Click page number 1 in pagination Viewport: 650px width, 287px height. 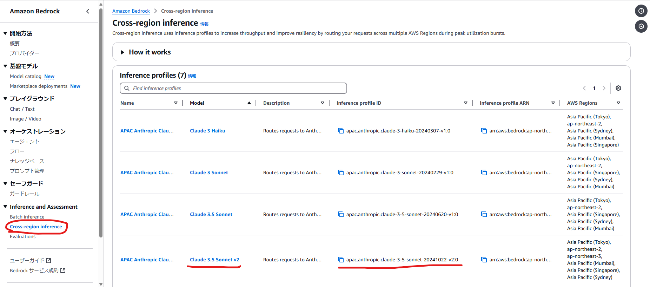pyautogui.click(x=594, y=88)
